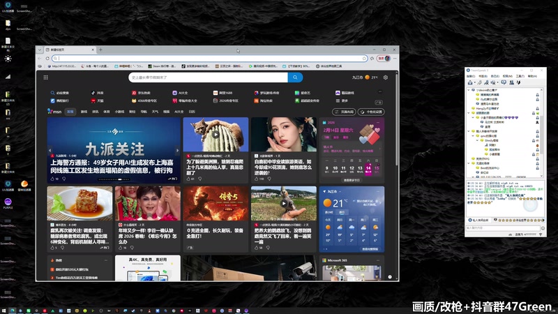Click the 页面布局 button
This screenshot has height=314, width=558.
[344, 112]
